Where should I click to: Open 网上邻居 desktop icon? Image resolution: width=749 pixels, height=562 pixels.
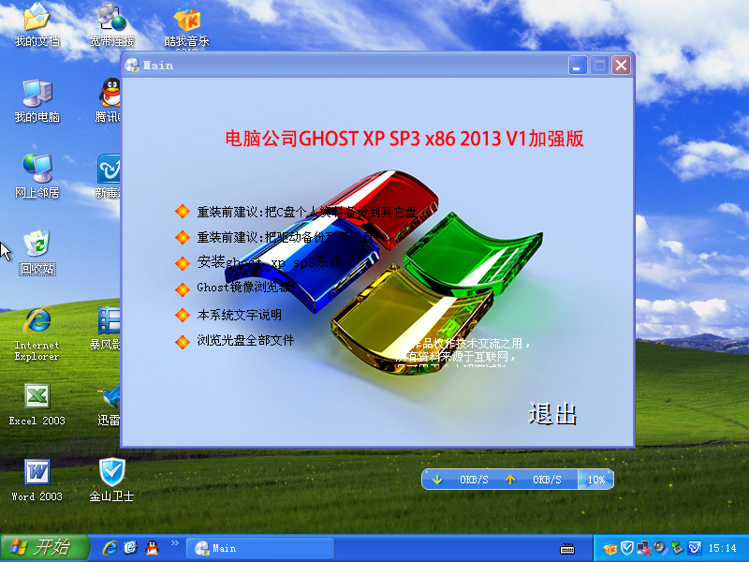pyautogui.click(x=37, y=176)
